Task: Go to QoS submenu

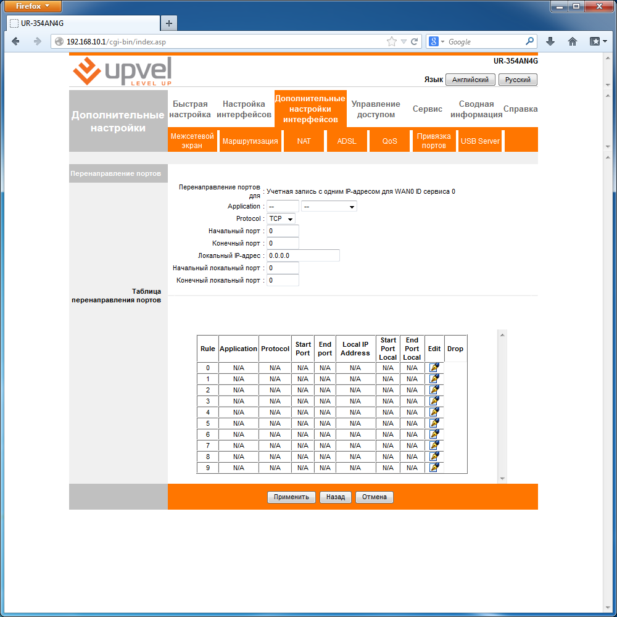Action: (389, 141)
